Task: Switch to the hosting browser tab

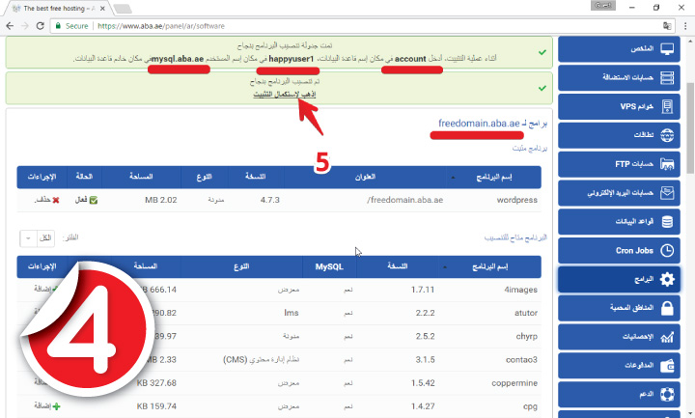Action: pyautogui.click(x=58, y=8)
